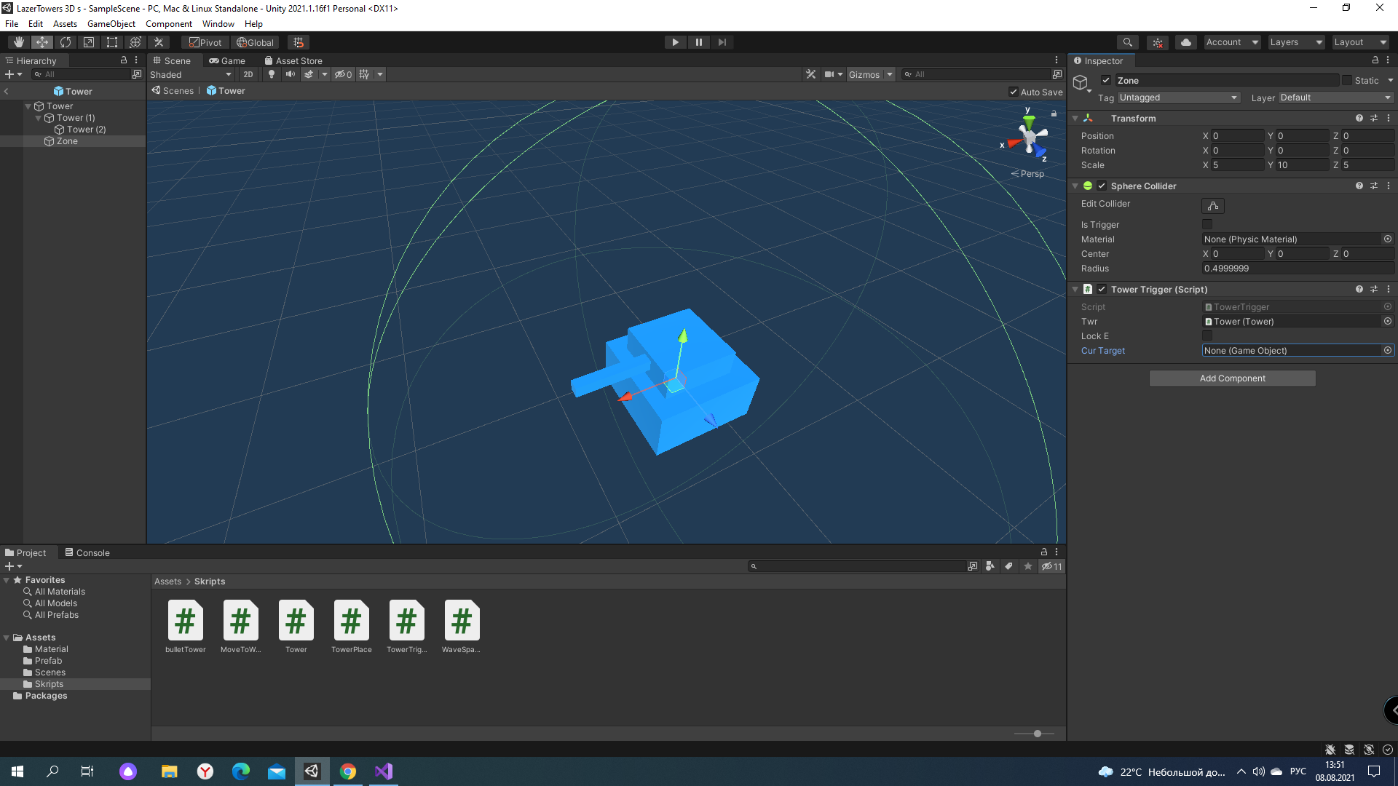Toggle scene audio icon

291,74
